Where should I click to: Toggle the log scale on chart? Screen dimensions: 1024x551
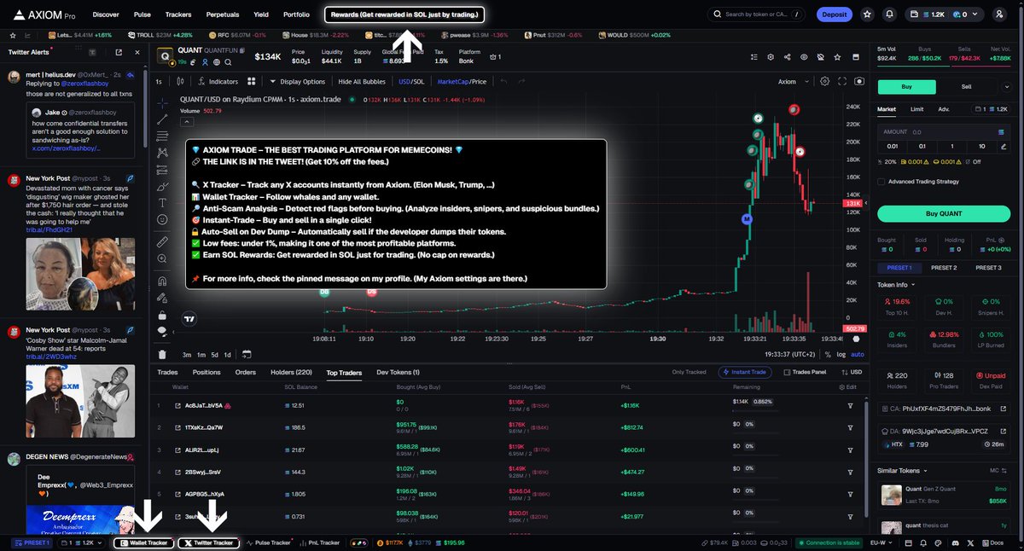[841, 354]
